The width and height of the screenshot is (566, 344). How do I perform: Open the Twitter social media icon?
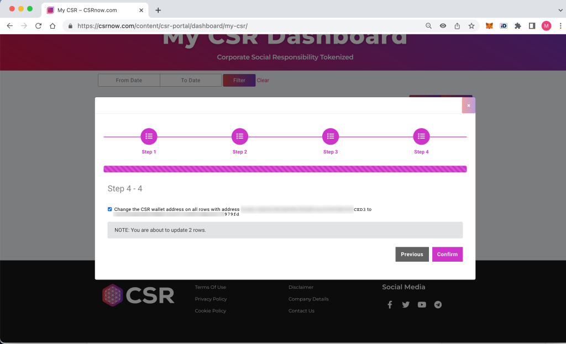click(x=406, y=305)
